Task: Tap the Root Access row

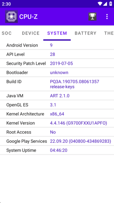Action: tap(57, 132)
